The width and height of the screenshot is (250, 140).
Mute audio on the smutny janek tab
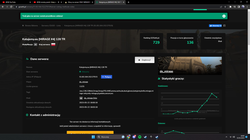(x=58, y=2)
